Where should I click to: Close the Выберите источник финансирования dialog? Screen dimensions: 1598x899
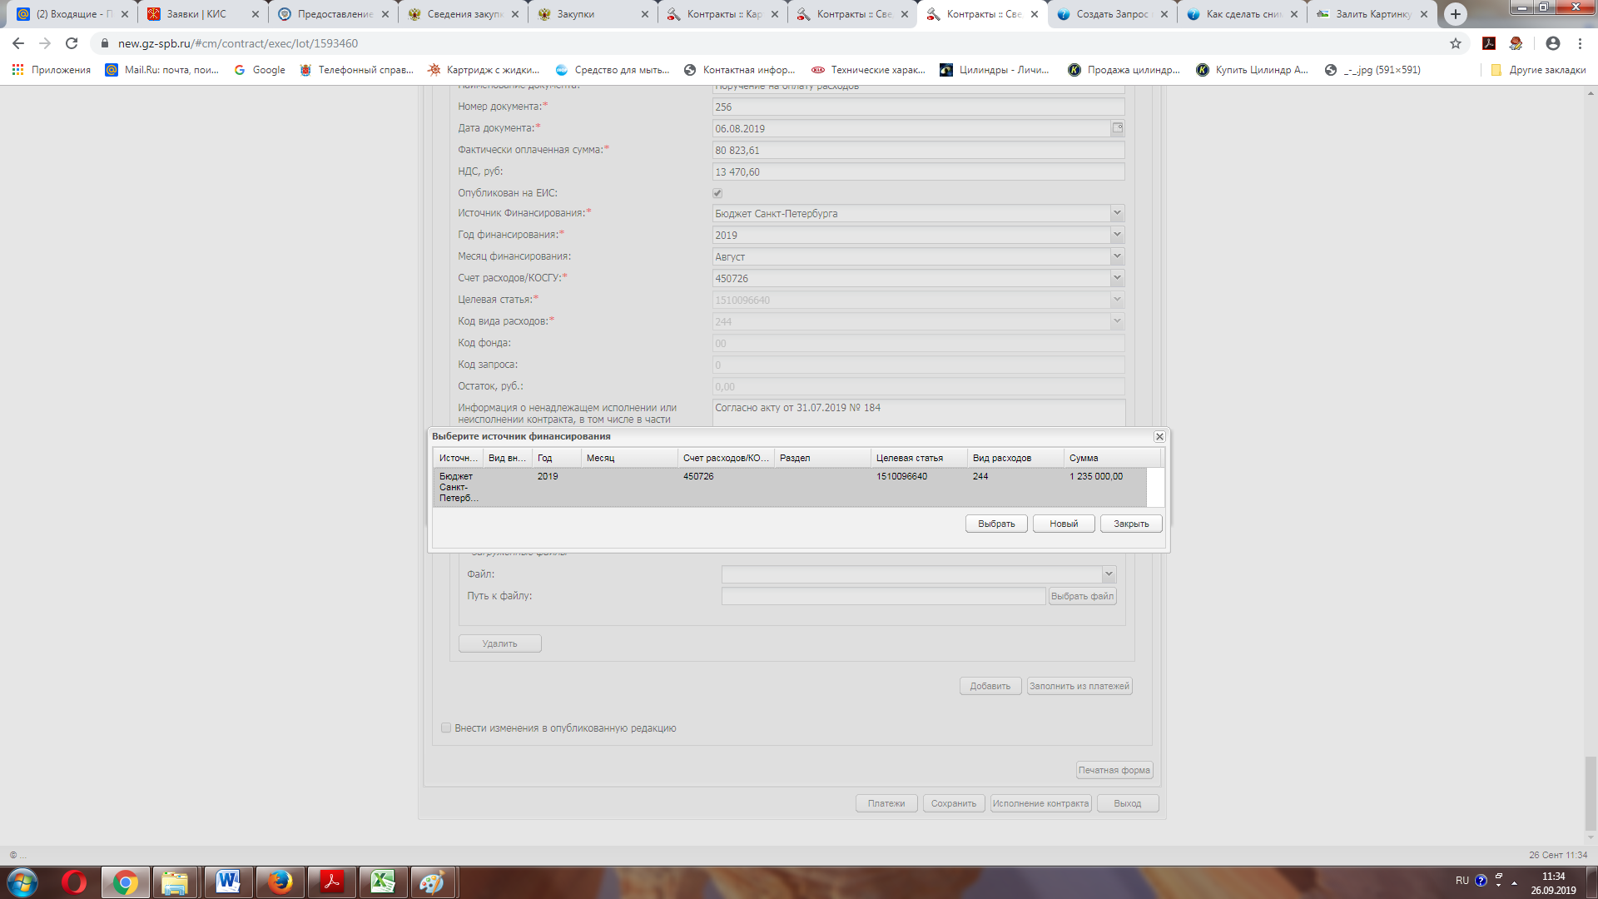click(x=1159, y=436)
